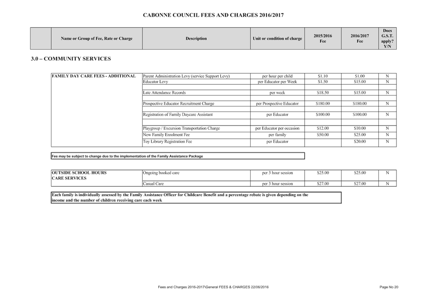Click the 'per Prospective Educator' unit cell
Image resolution: width=427 pixels, height=301 pixels.
(277, 103)
